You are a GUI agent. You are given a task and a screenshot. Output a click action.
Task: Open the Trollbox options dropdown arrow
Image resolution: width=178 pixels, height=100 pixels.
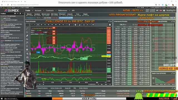[23, 14]
